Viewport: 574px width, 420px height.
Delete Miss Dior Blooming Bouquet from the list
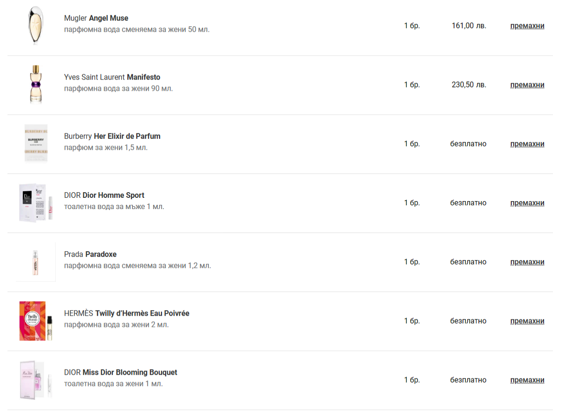coord(527,380)
